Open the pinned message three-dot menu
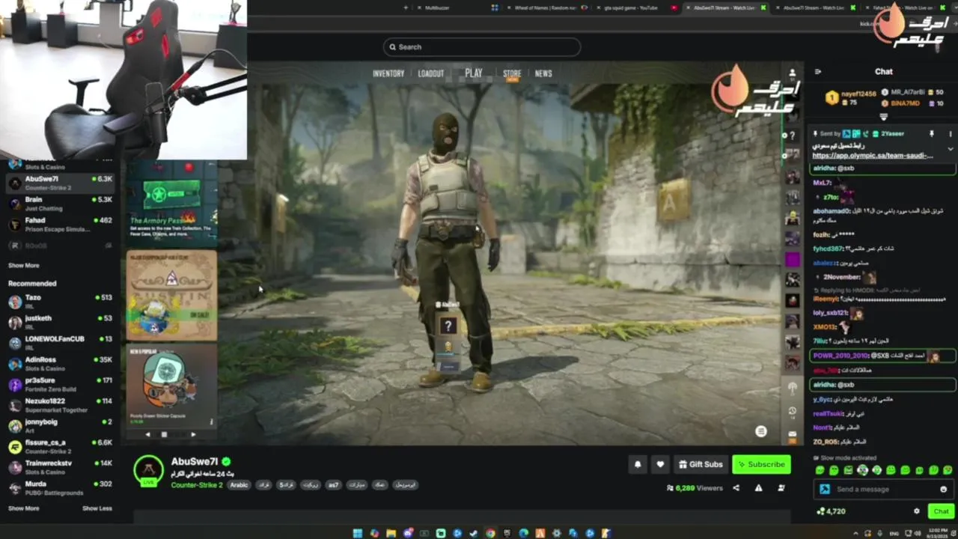 pos(951,134)
